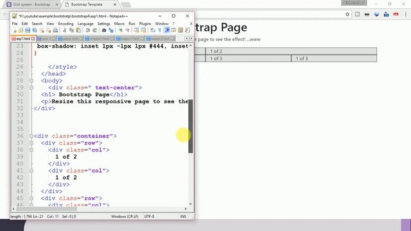Click the Copy toolbar icon
The height and width of the screenshot is (231, 411).
point(71,30)
